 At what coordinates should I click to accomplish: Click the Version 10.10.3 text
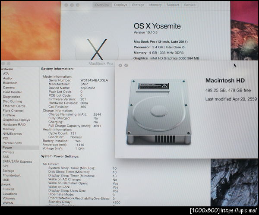click(x=145, y=32)
